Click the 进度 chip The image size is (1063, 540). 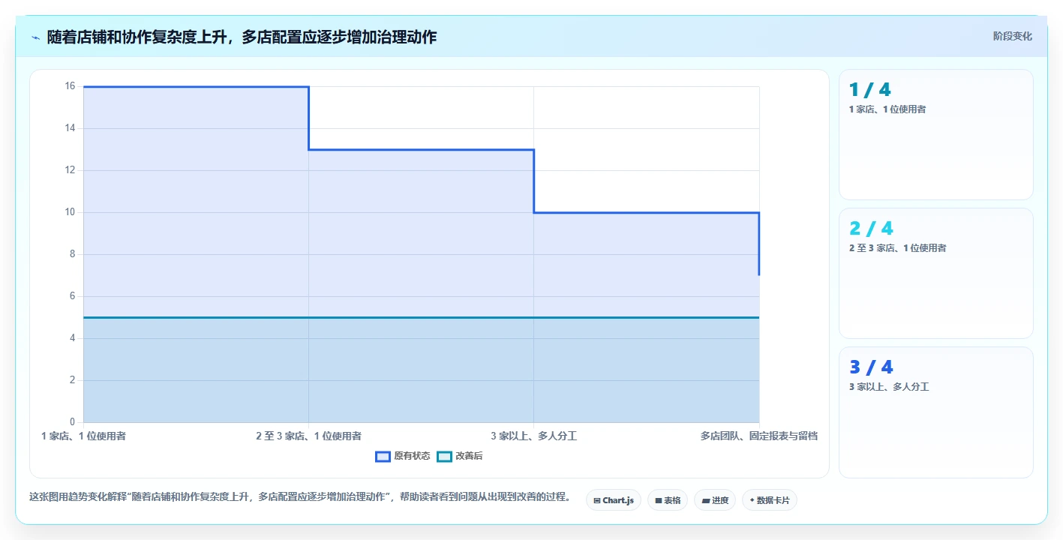tap(715, 500)
